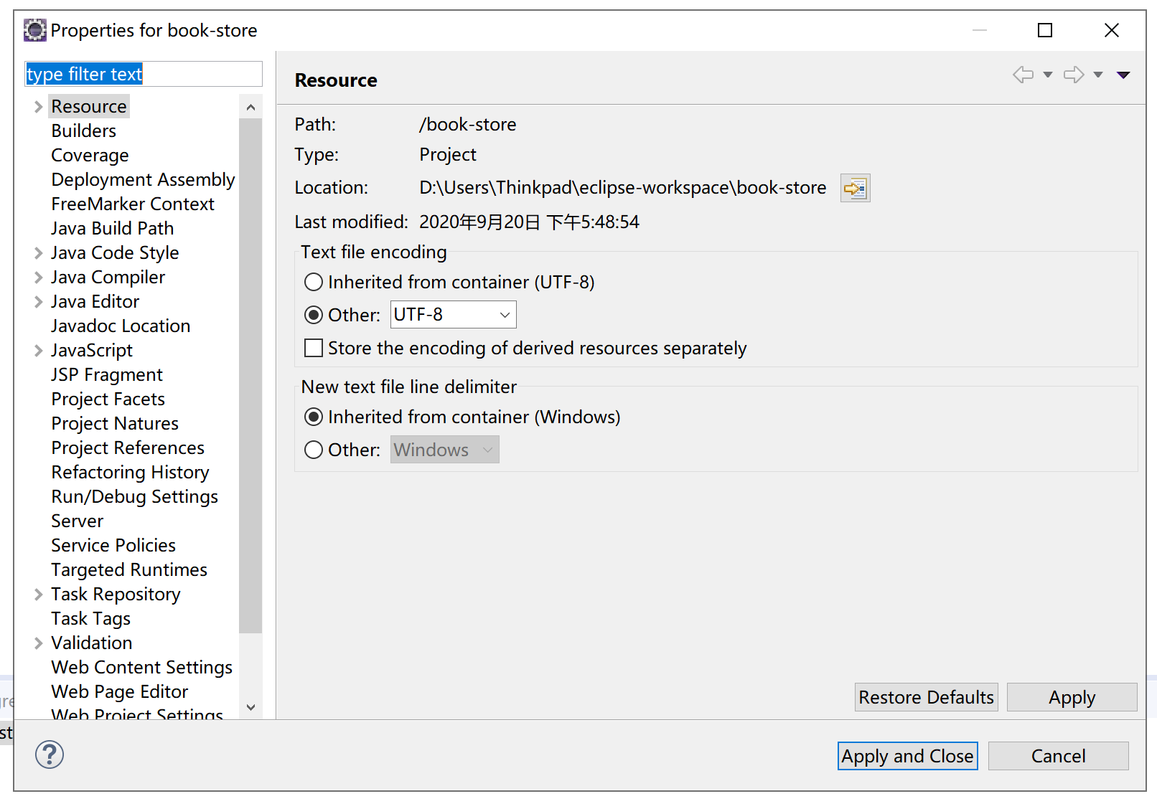Select Web Page Editor in the tree
Image resolution: width=1157 pixels, height=809 pixels.
click(x=120, y=691)
